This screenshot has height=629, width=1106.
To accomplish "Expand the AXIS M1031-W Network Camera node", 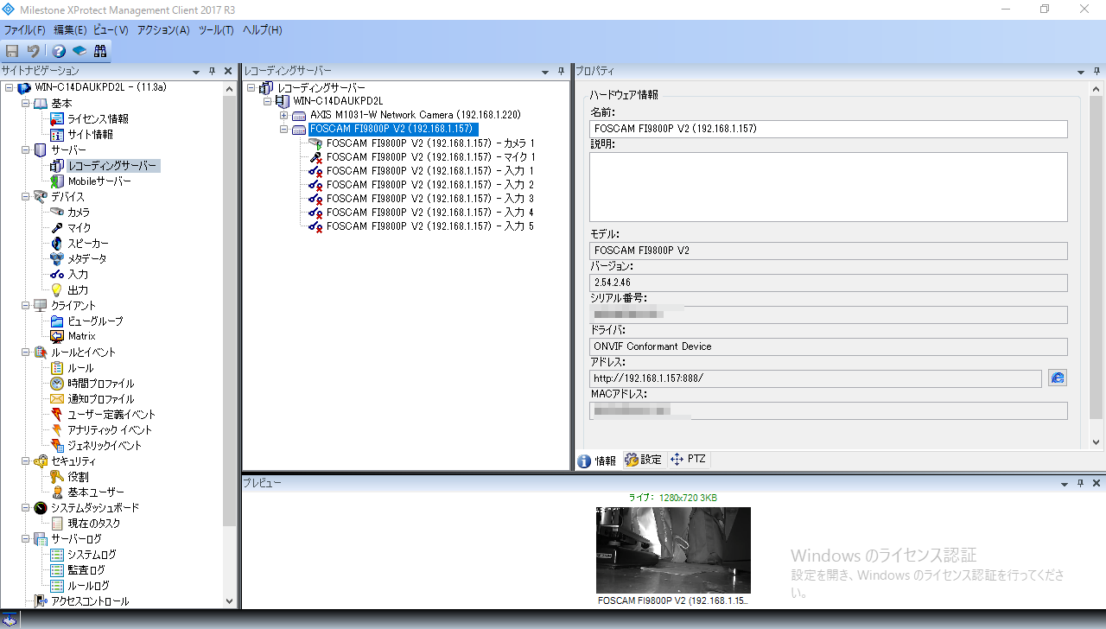I will 284,115.
